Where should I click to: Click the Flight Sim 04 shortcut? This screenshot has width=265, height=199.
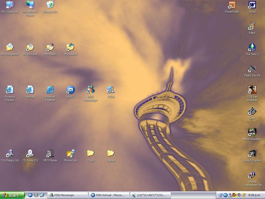(252, 69)
